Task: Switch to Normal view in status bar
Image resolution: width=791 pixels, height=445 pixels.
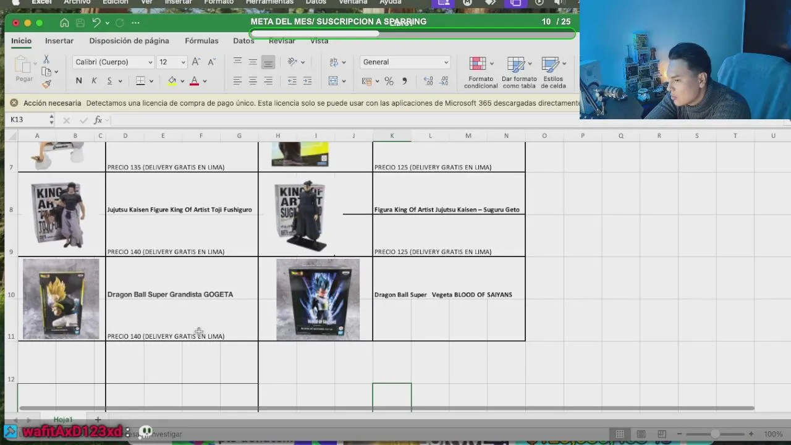Action: (620, 434)
